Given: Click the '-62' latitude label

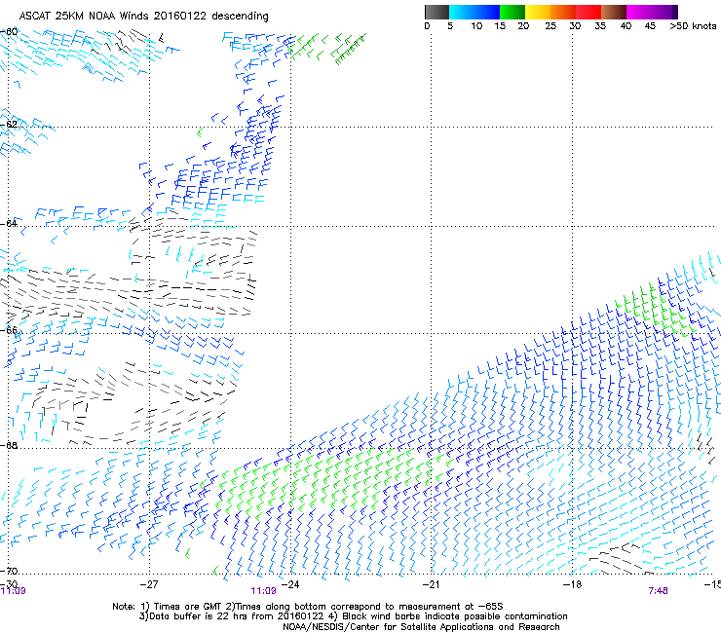Looking at the screenshot, I should (x=9, y=124).
